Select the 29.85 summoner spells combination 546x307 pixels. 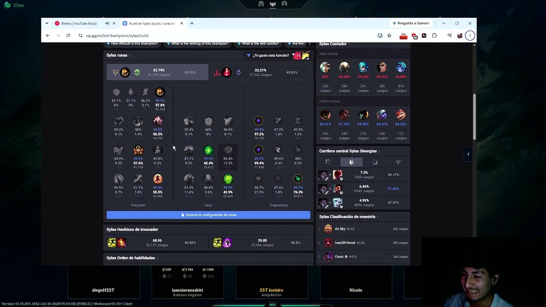coord(261,243)
